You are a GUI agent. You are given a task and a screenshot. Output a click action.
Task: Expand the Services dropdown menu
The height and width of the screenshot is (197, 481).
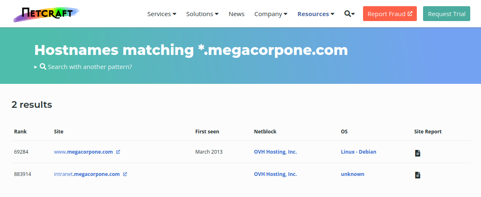click(161, 14)
